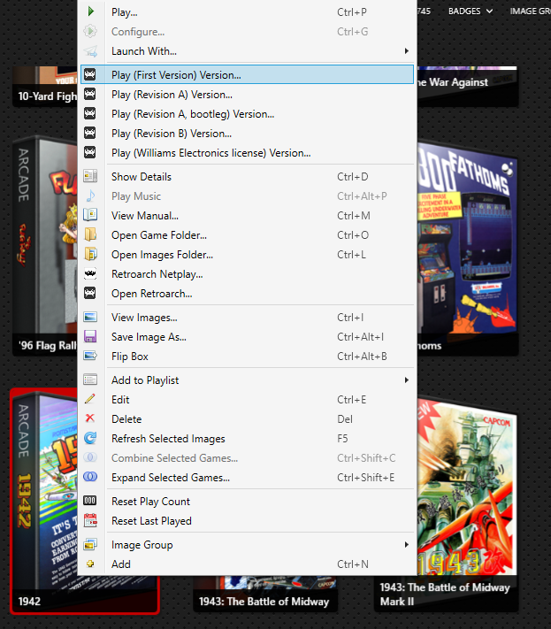Select the '96 Flag Rally game box
This screenshot has width=551, height=629.
(x=45, y=247)
